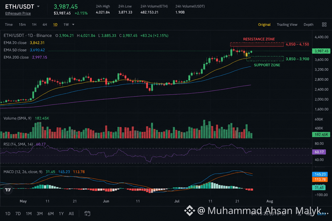This screenshot has width=332, height=221.
Task: Show All date range
Action: [x=71, y=214]
